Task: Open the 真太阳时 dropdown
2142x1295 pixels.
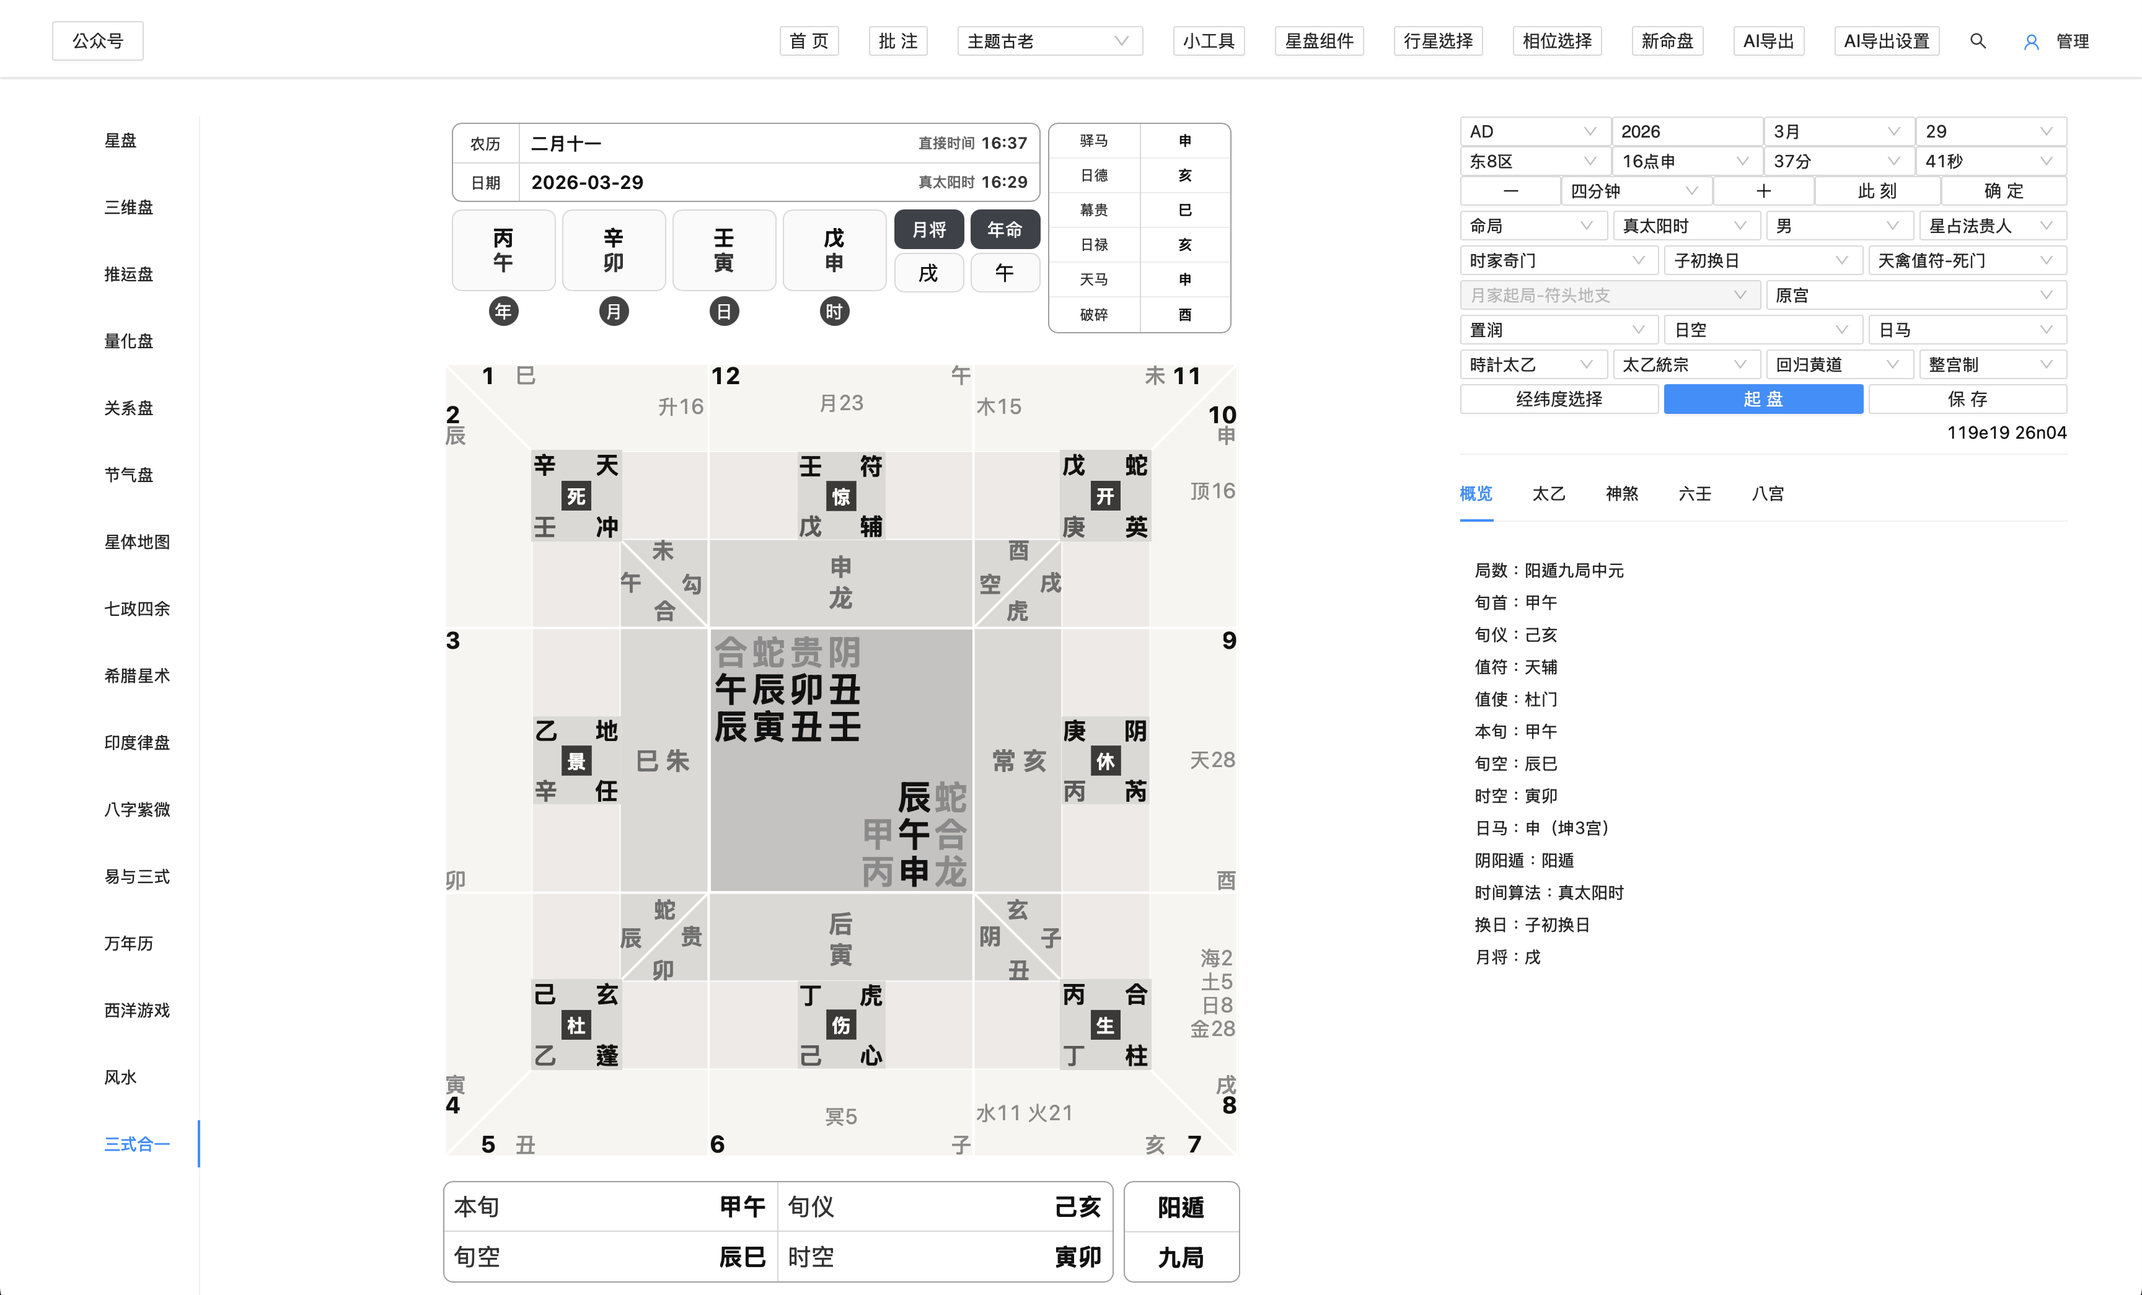Action: tap(1686, 226)
